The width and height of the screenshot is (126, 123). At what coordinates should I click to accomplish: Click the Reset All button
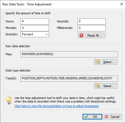(91, 36)
